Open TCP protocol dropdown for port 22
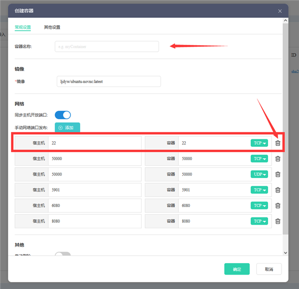Screen dimensions: 299x289 point(259,143)
